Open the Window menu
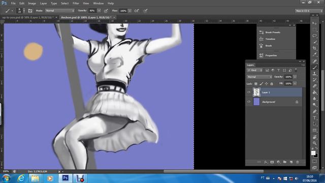Viewport: 325px width, 183px height. (x=98, y=4)
